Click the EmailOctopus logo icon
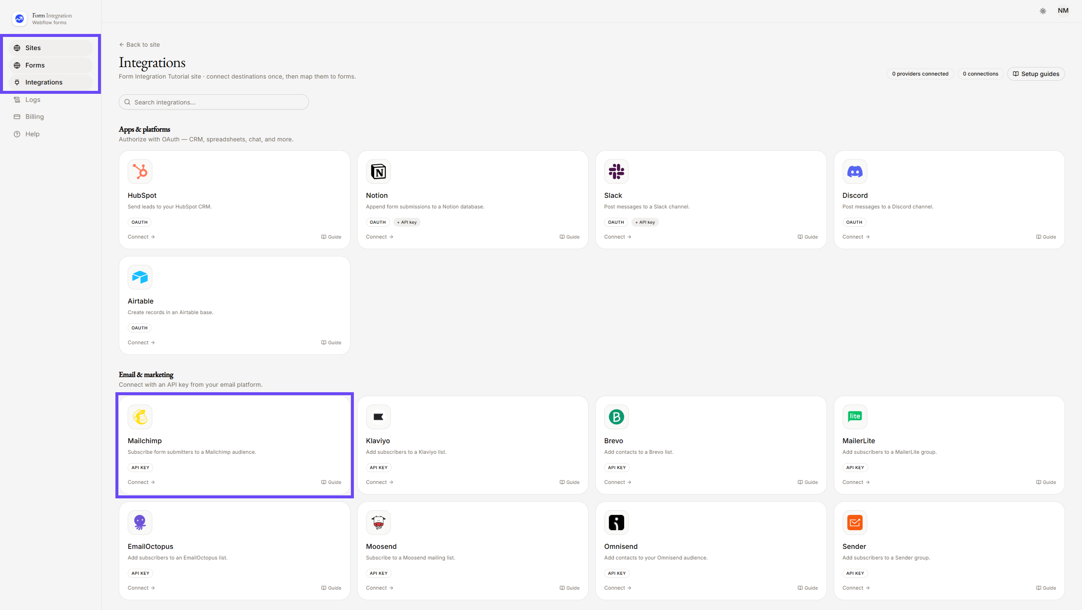Image resolution: width=1082 pixels, height=610 pixels. [x=140, y=523]
